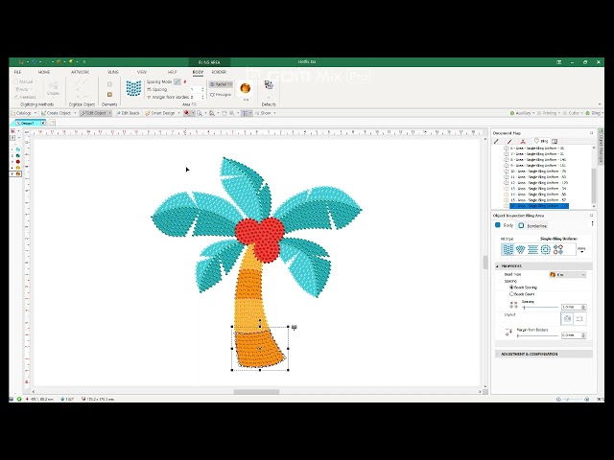The width and height of the screenshot is (614, 460).
Task: Collapse the PROPERTIES section
Action: point(497,266)
